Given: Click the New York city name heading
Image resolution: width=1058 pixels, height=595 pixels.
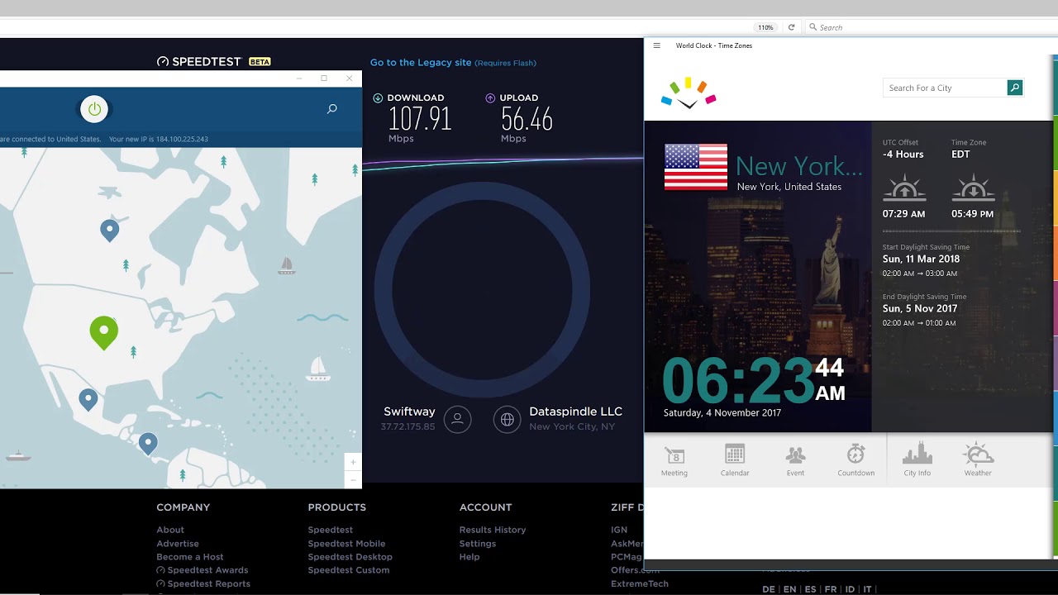Looking at the screenshot, I should tap(798, 166).
